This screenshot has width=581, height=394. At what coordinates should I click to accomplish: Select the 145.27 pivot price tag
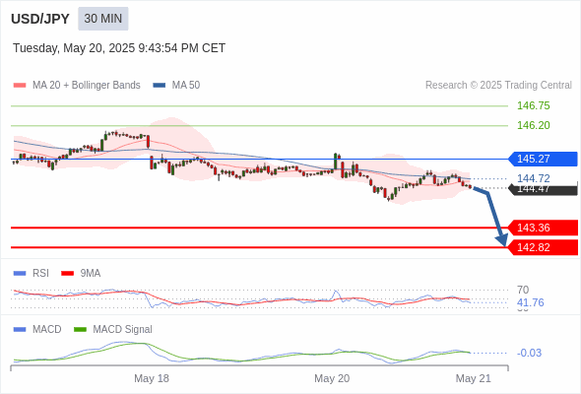click(x=543, y=159)
